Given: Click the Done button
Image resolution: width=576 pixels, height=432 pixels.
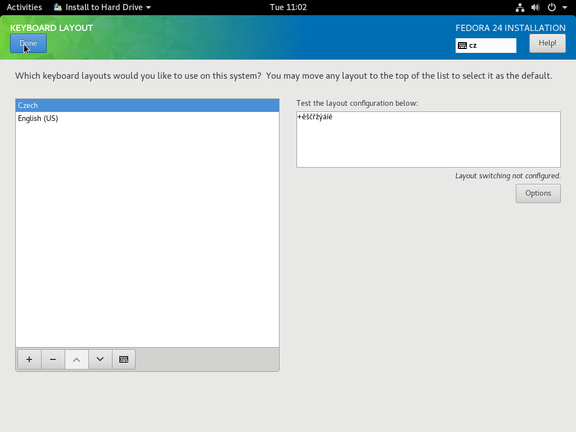Looking at the screenshot, I should [x=28, y=43].
